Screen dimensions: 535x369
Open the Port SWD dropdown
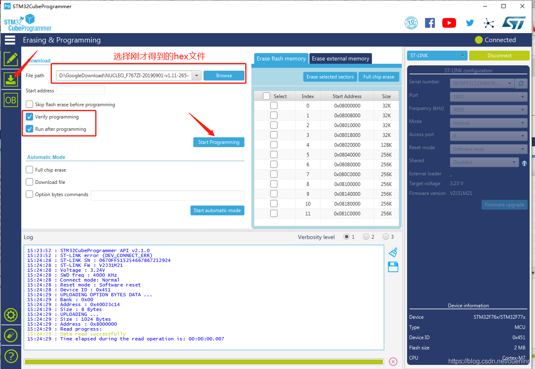click(x=489, y=97)
